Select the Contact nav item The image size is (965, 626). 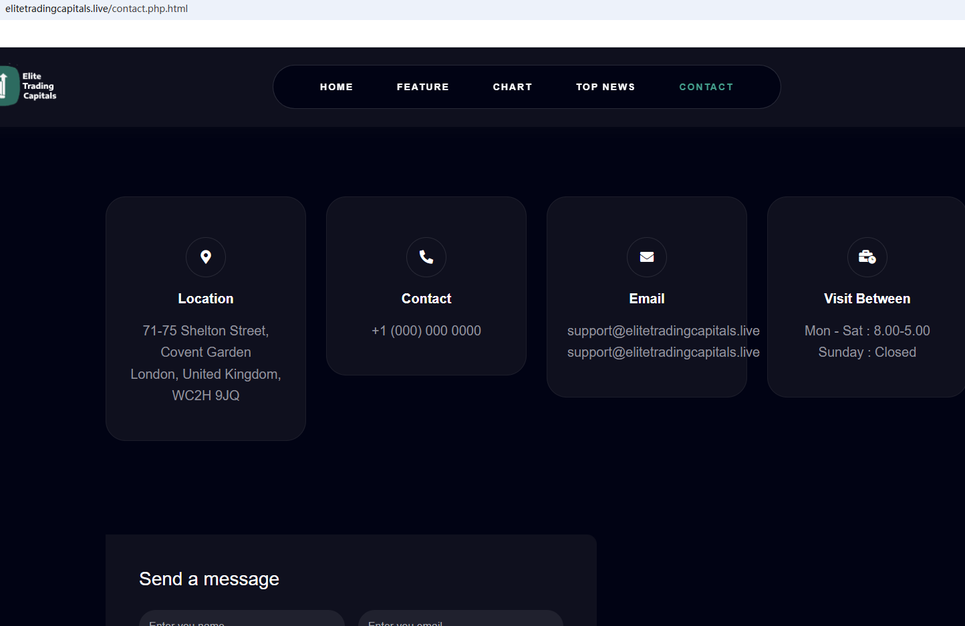pos(706,87)
